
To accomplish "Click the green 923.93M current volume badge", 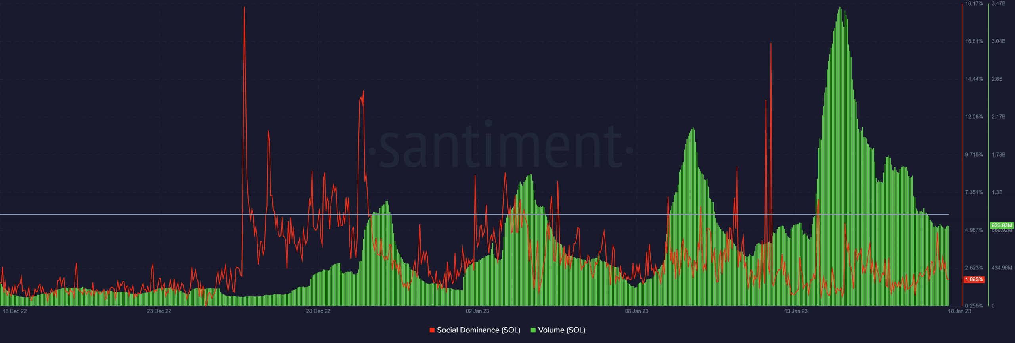I will click(x=1002, y=225).
